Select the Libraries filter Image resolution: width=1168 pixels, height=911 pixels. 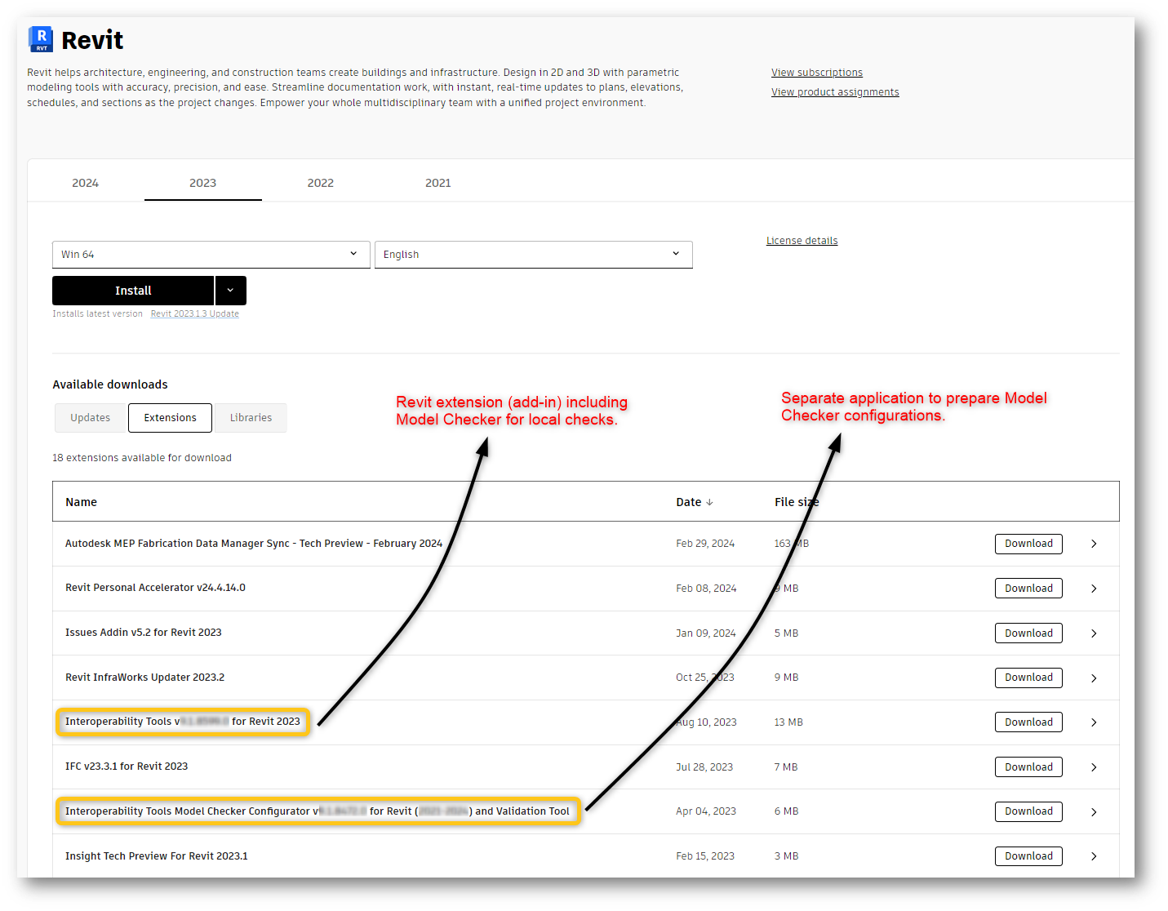(251, 417)
